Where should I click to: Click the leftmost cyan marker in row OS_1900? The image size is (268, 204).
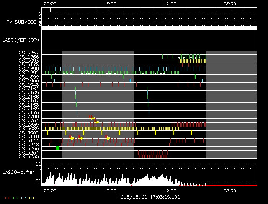coord(54,81)
